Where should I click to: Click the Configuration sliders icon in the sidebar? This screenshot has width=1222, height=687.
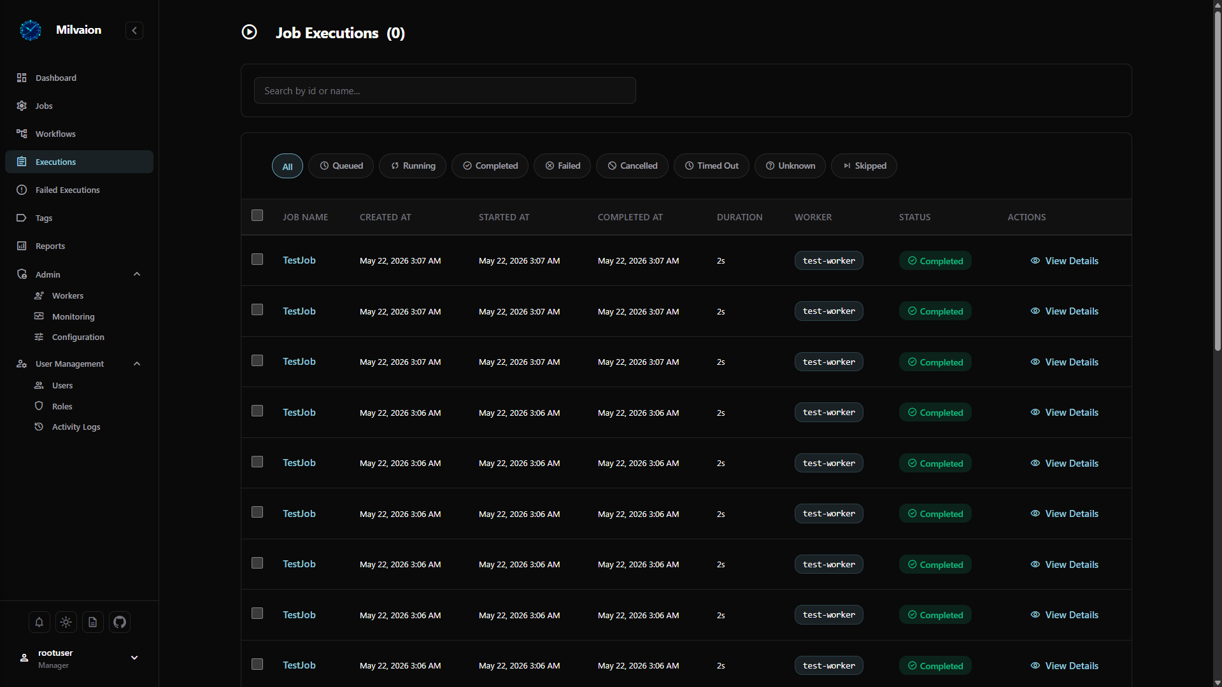pos(39,337)
